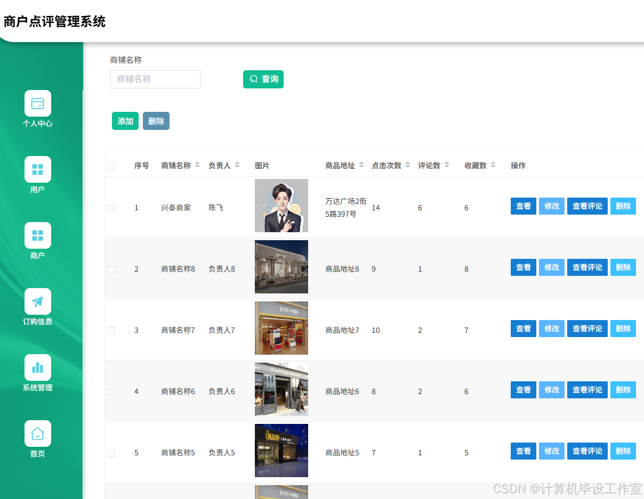Sort by 评论数 column arrows

[x=447, y=165]
